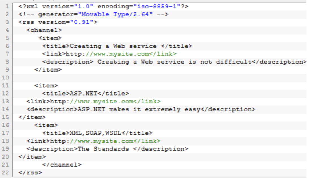Image resolution: width=309 pixels, height=179 pixels.
Task: Click the "Creating a Web service" title text
Action: pos(113,46)
